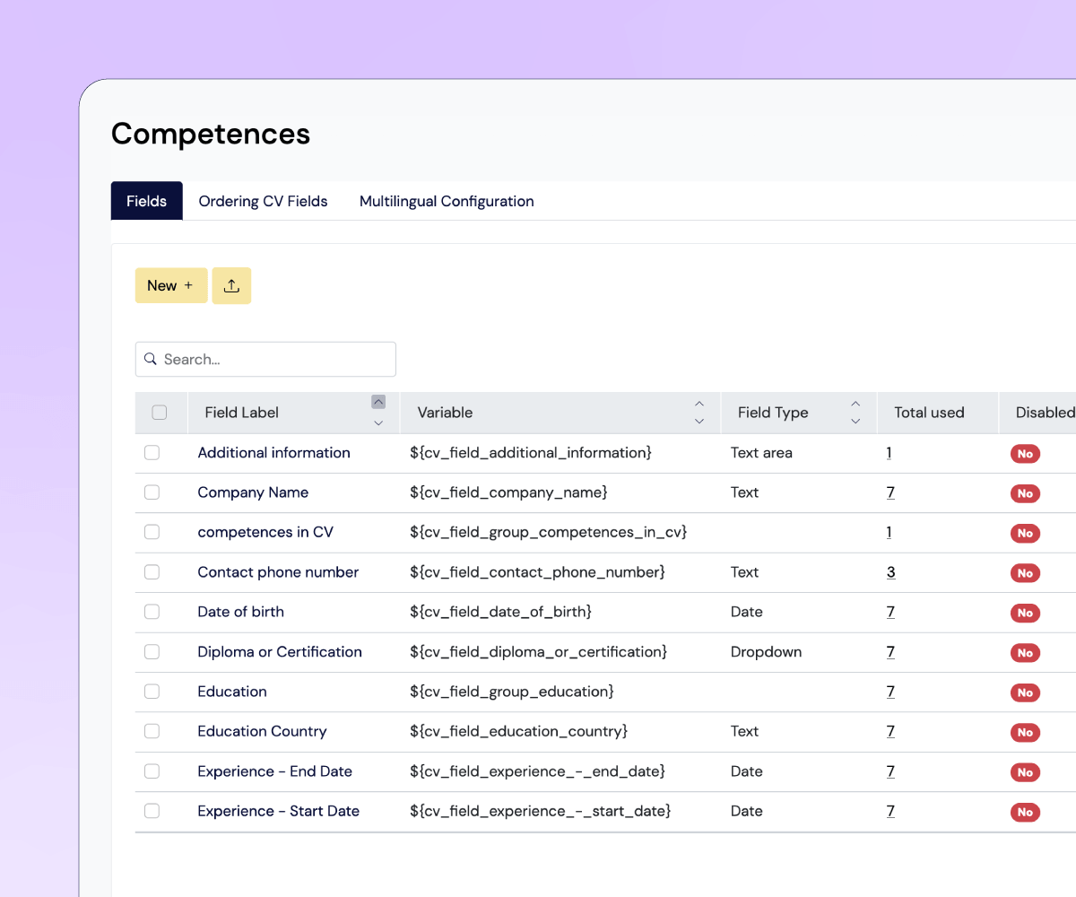Open the Experience - Start Date link

click(278, 811)
